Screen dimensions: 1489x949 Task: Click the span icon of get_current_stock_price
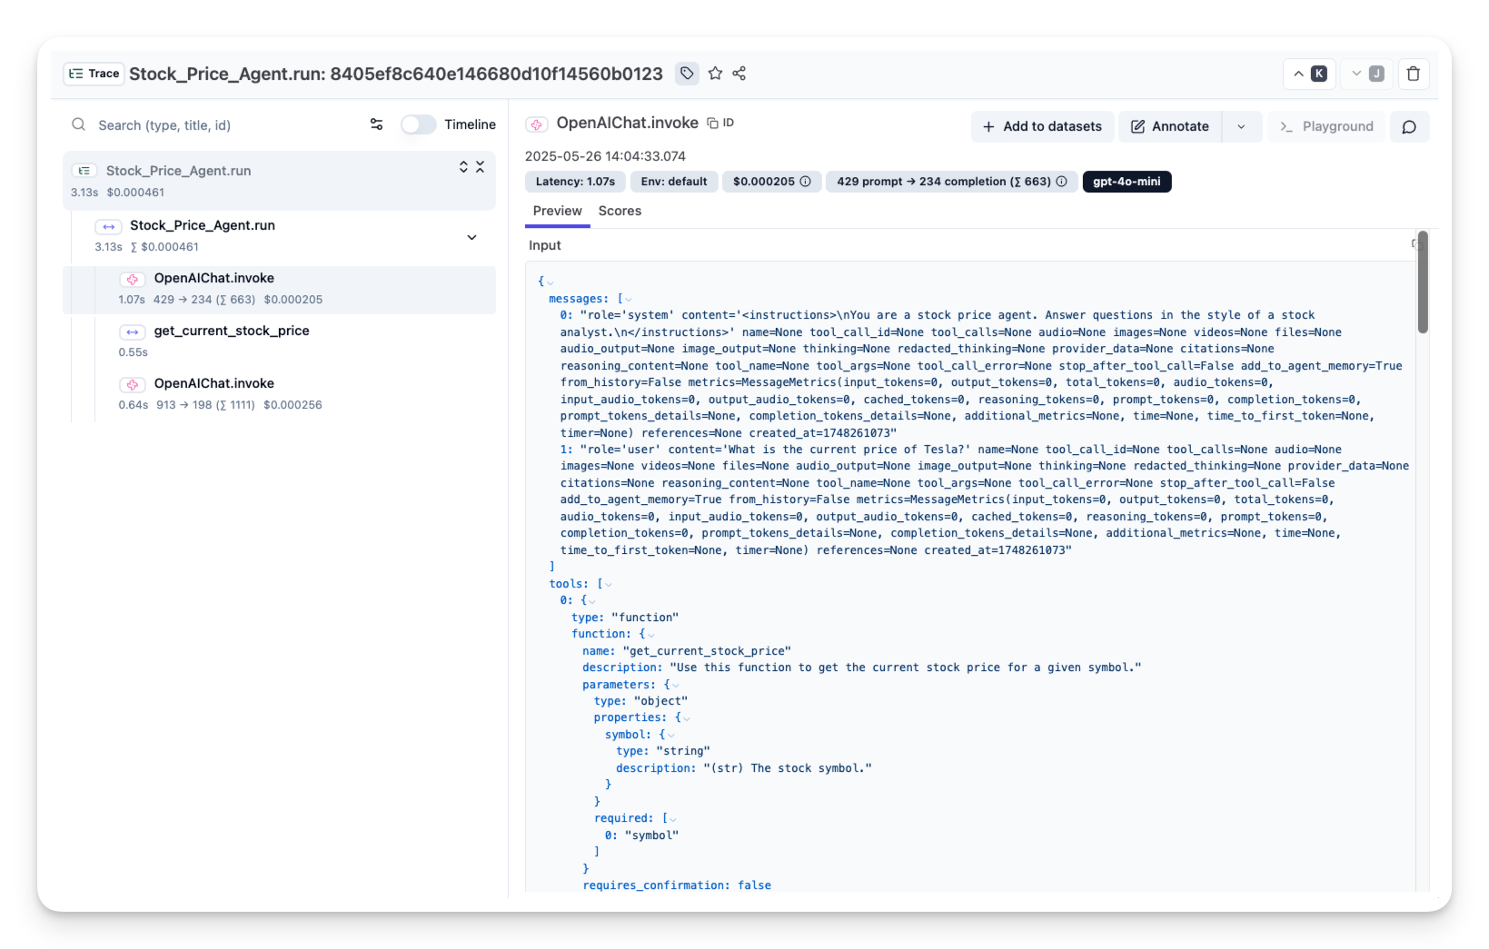(x=133, y=331)
